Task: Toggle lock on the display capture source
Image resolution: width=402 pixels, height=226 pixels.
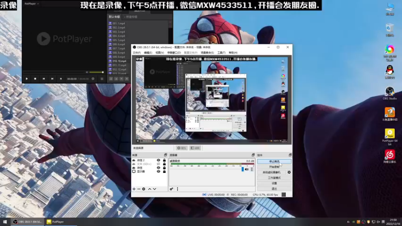Action: [164, 171]
